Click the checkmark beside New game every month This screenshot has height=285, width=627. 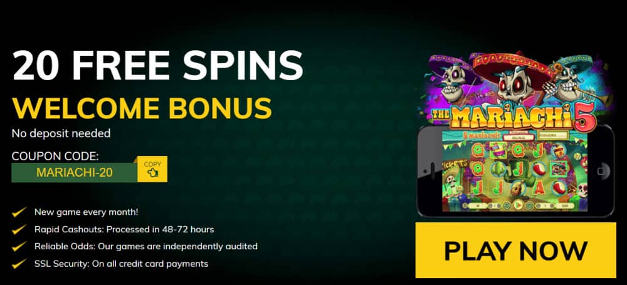click(x=19, y=212)
